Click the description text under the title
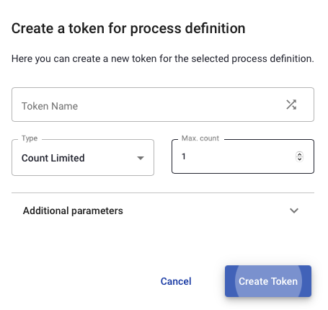The height and width of the screenshot is (310, 328). 163,59
